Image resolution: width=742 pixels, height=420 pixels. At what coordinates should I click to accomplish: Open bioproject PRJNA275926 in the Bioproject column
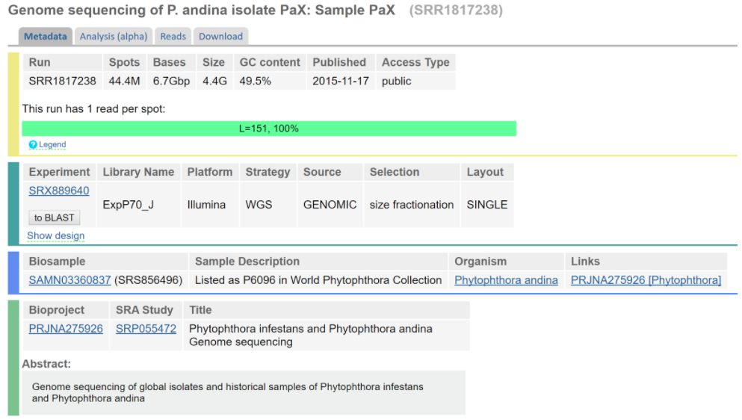[x=66, y=329]
